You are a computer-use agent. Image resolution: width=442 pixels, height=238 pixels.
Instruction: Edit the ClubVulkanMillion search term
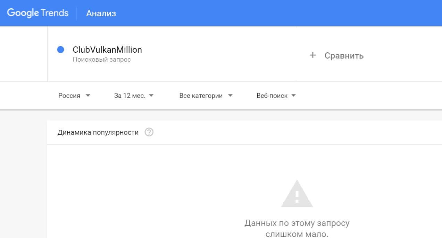107,50
